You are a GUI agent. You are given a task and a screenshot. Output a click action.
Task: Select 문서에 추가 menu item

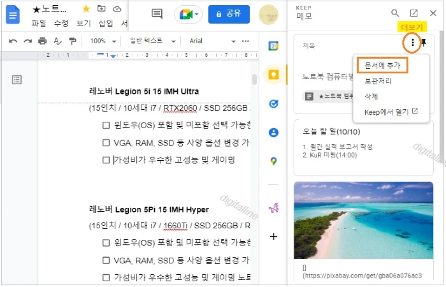(x=382, y=66)
